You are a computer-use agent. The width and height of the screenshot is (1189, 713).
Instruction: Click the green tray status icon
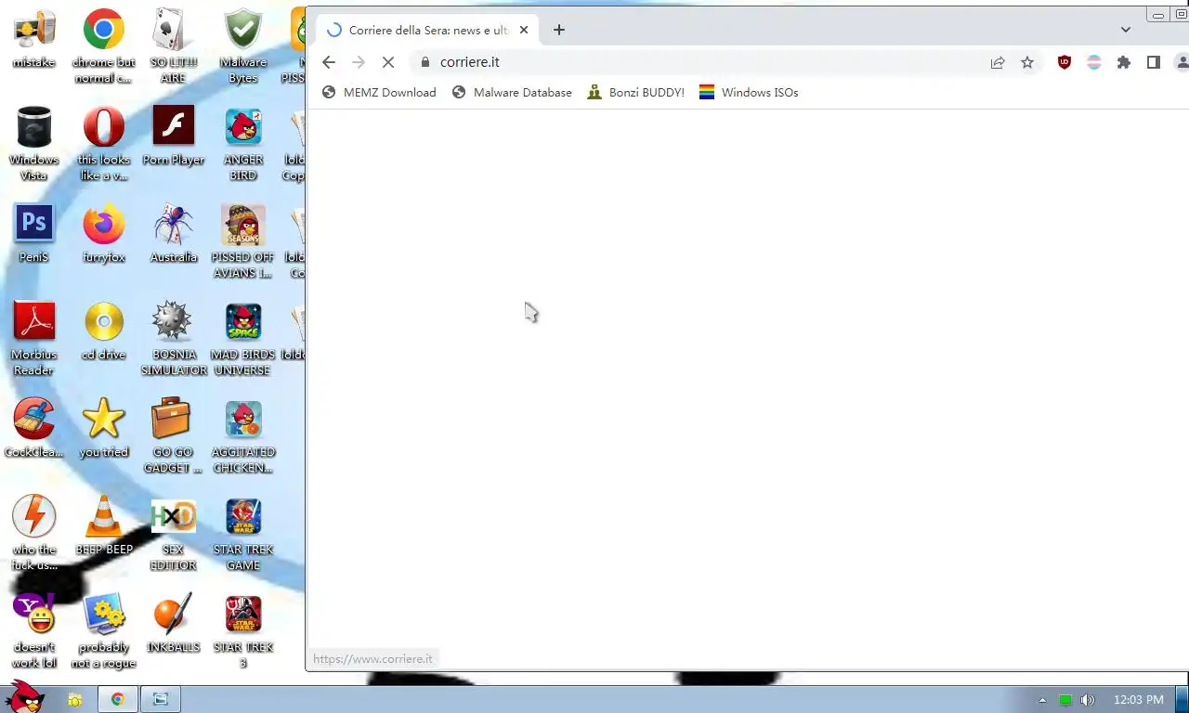click(1065, 700)
